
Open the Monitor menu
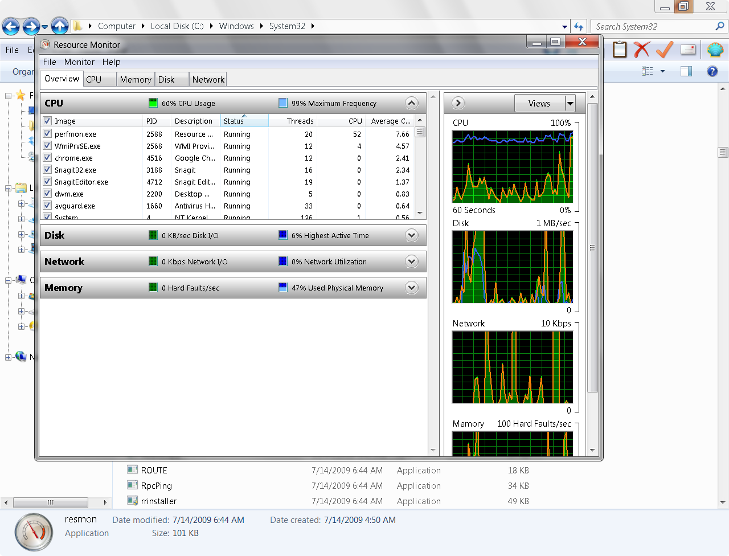[x=79, y=62]
